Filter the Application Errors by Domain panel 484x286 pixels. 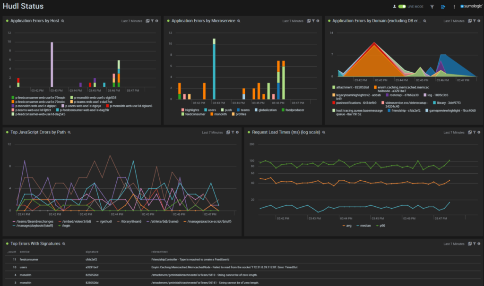tap(475, 21)
